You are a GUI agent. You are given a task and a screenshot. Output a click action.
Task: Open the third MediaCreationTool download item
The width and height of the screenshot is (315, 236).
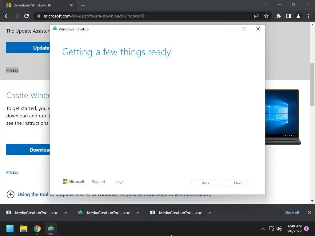tap(176, 213)
